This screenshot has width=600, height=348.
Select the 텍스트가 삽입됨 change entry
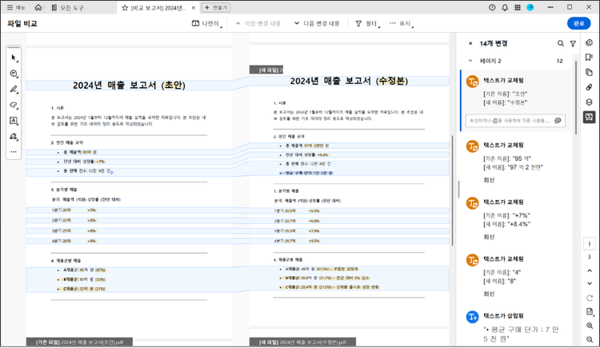517,326
